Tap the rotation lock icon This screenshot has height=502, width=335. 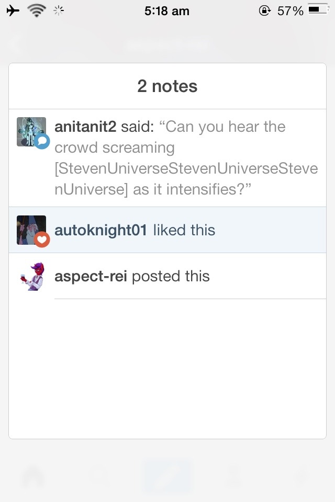pyautogui.click(x=264, y=10)
